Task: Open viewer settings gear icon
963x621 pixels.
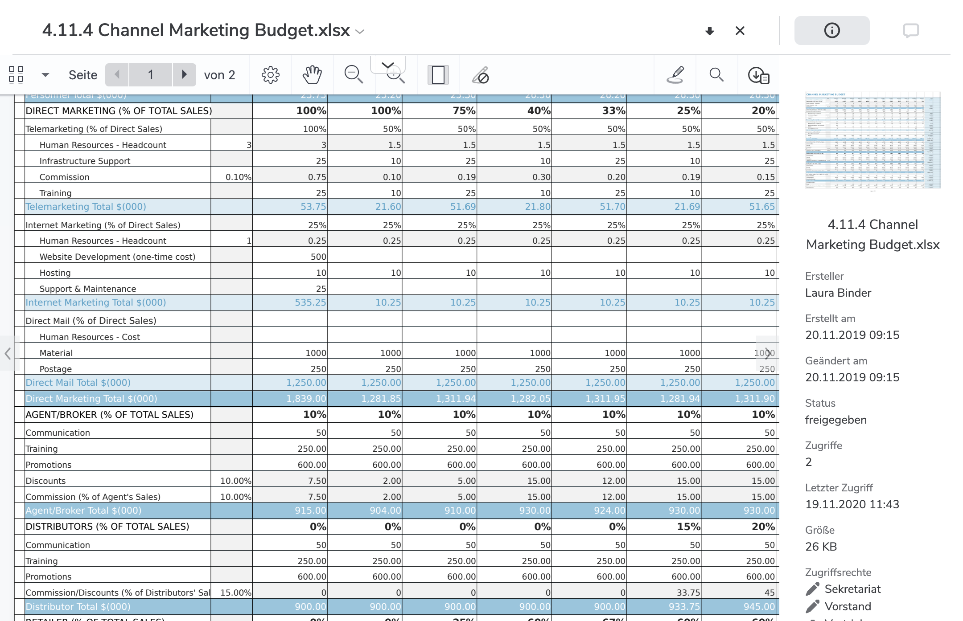Action: pos(270,75)
